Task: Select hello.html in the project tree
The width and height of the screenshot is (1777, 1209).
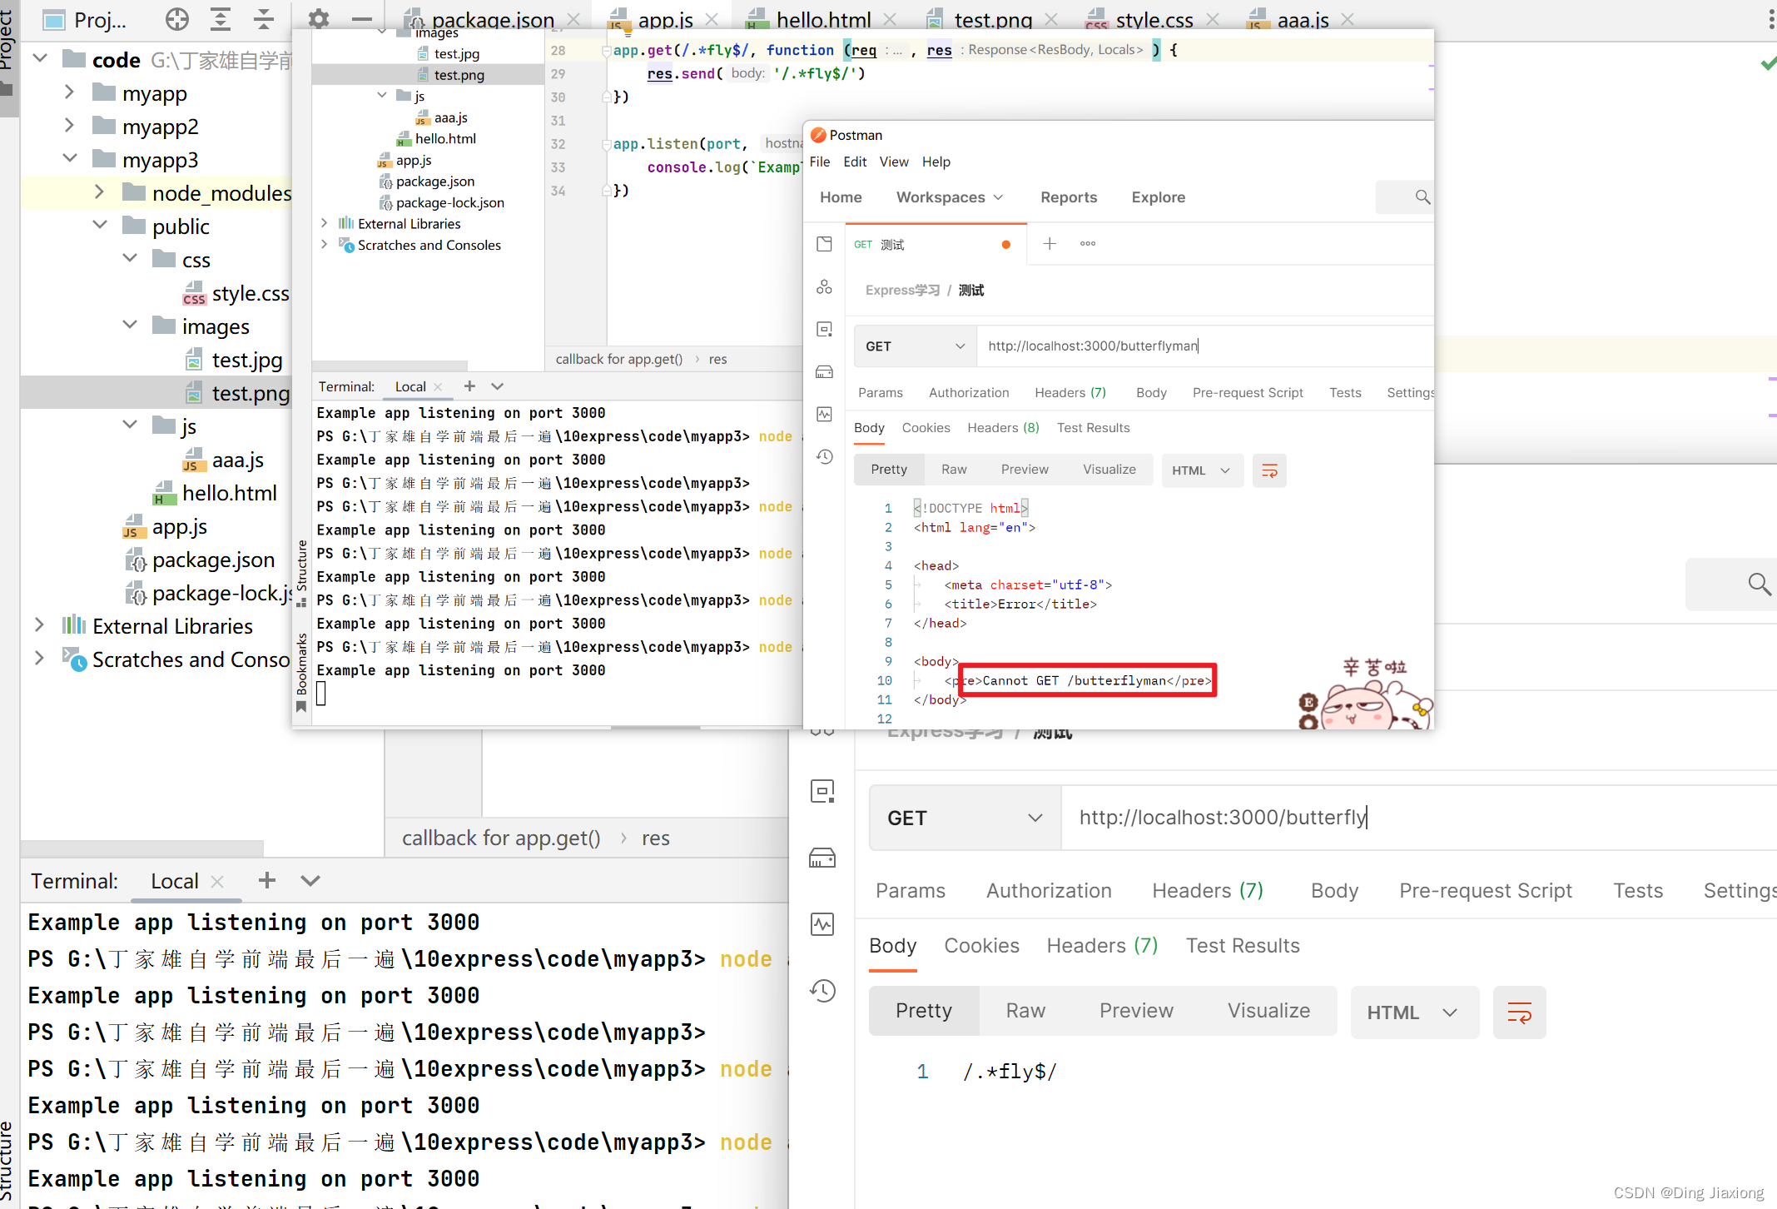Action: [230, 493]
